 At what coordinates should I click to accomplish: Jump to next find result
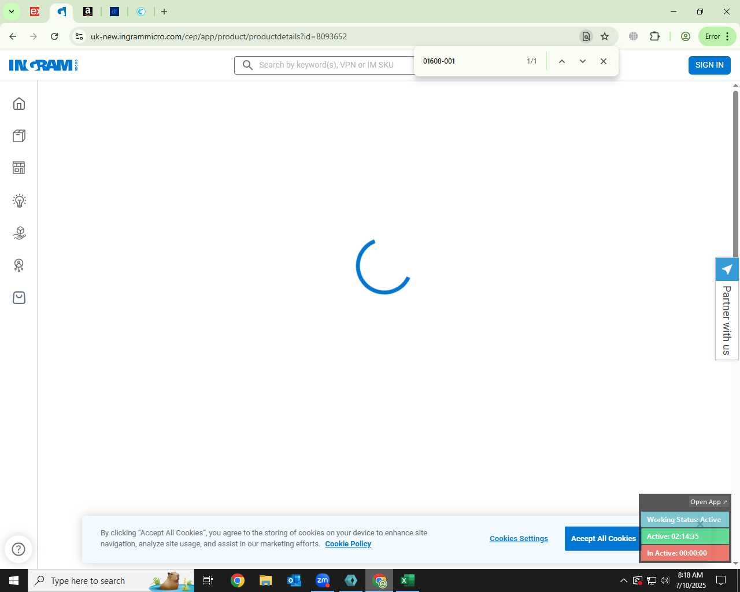point(583,61)
